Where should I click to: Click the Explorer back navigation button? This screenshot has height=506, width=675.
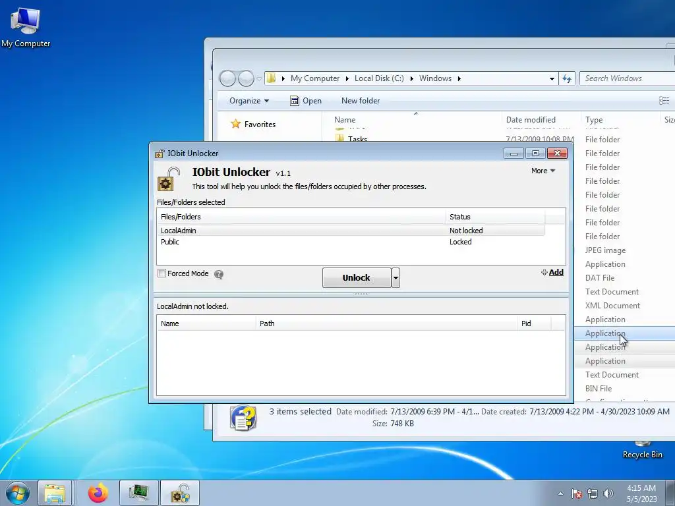pos(227,79)
